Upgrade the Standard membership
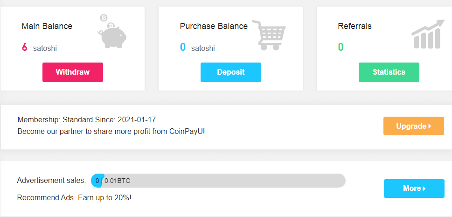Viewport: 452px width, 217px height. tap(413, 126)
